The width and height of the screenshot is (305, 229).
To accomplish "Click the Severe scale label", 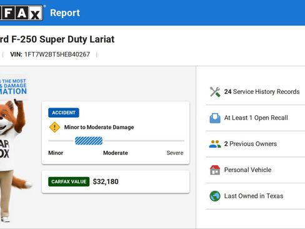I will (x=175, y=153).
